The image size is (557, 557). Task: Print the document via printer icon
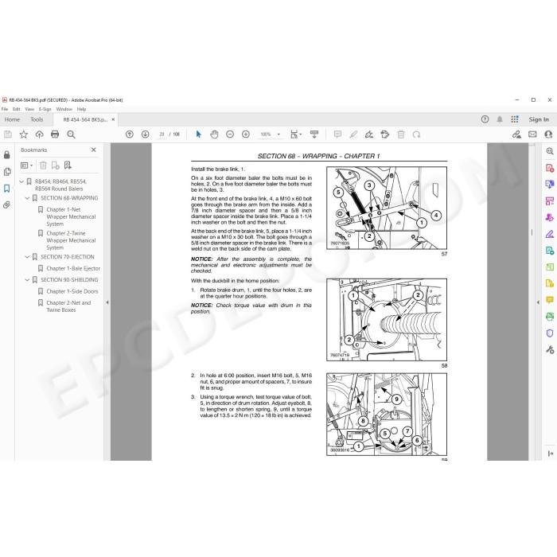click(55, 134)
